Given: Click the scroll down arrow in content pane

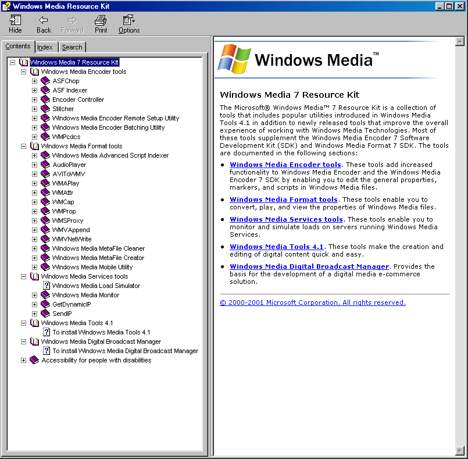Looking at the screenshot, I should (460, 451).
